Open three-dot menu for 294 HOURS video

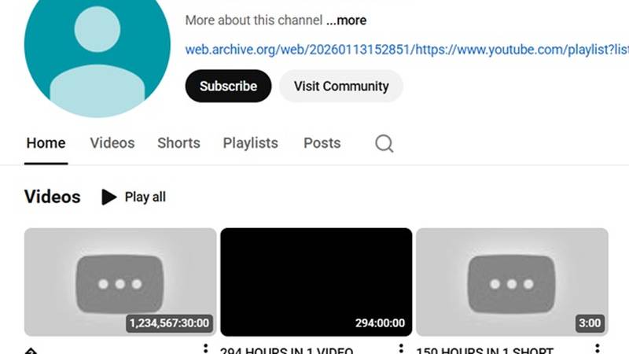click(401, 348)
